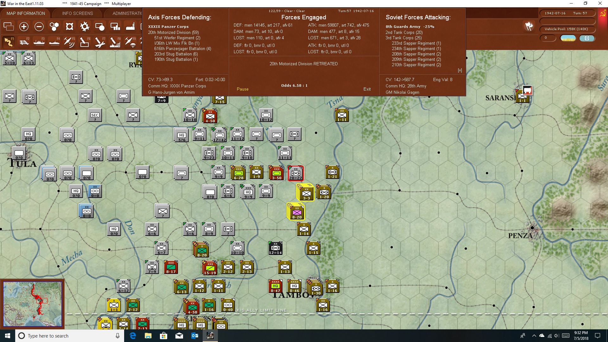Viewport: 608px width, 342px height.
Task: Open the ADMINISTRATION tab
Action: coord(127,13)
